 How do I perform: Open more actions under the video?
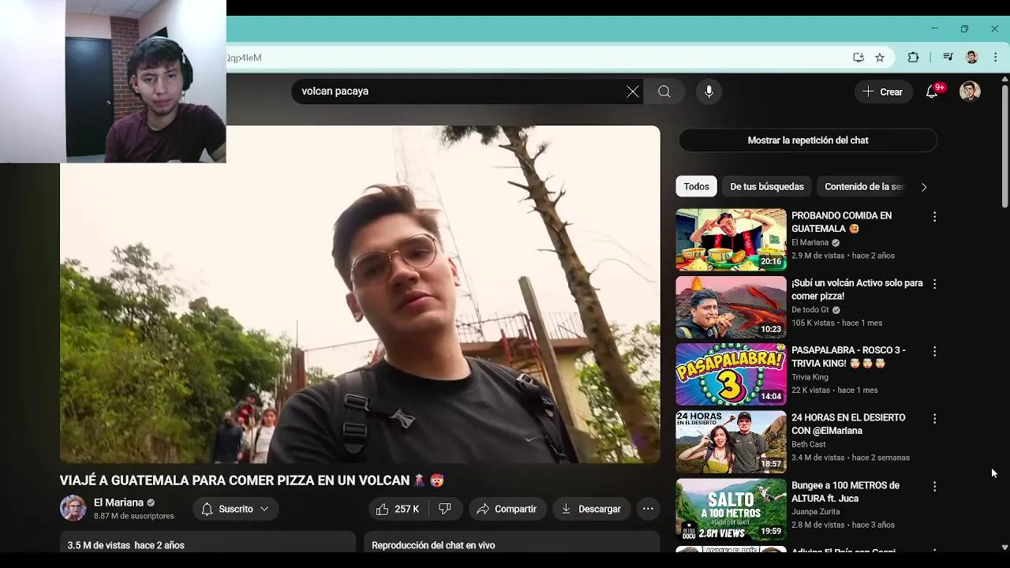(x=648, y=509)
